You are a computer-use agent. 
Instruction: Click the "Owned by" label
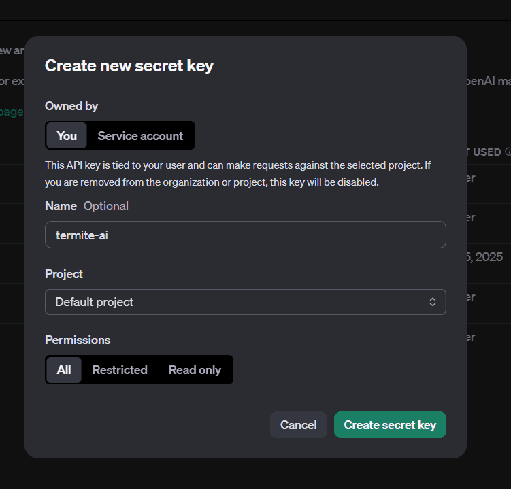point(71,106)
